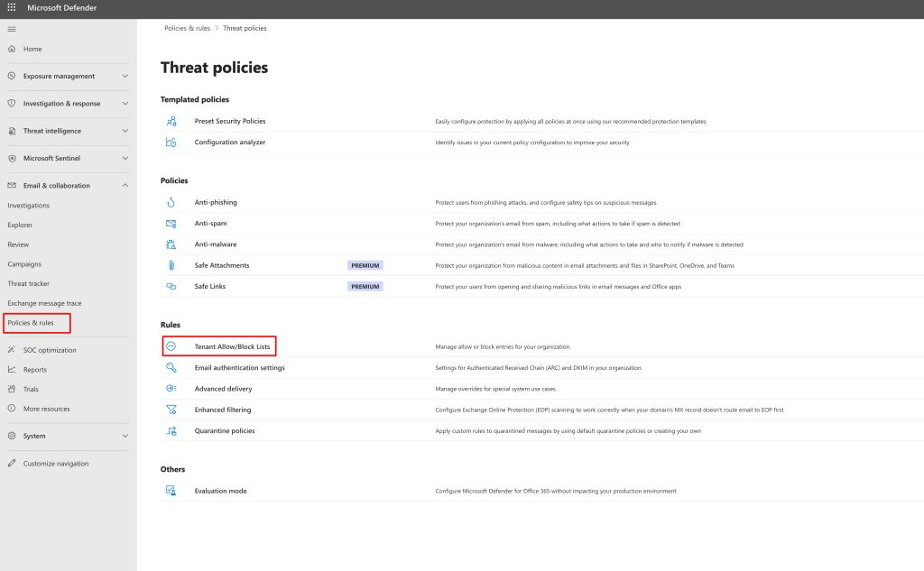Click the Preset Security Policies icon

coord(171,122)
